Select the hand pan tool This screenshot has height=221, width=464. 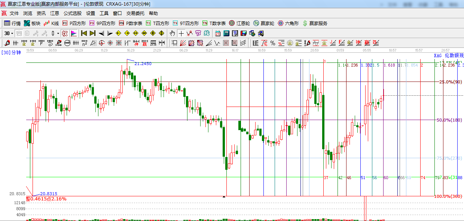tap(172, 33)
